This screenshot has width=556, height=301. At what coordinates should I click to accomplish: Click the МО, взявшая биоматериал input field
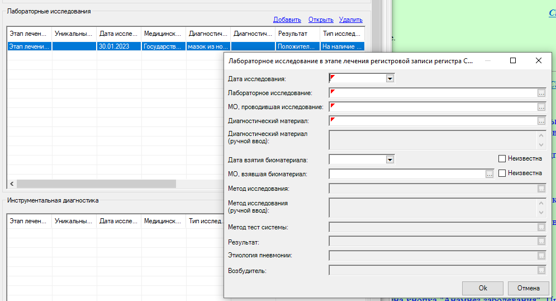click(407, 174)
